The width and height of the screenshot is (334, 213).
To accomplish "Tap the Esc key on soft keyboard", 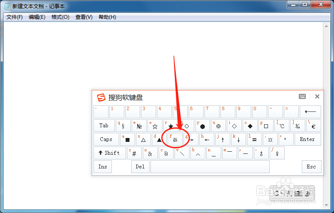I will (x=311, y=167).
